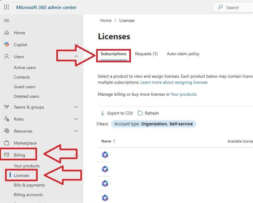Click the Search box at top
The width and height of the screenshot is (253, 203).
pos(233,7)
